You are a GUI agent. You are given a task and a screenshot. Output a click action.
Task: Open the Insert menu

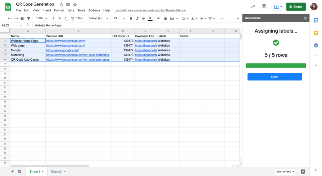[47, 10]
